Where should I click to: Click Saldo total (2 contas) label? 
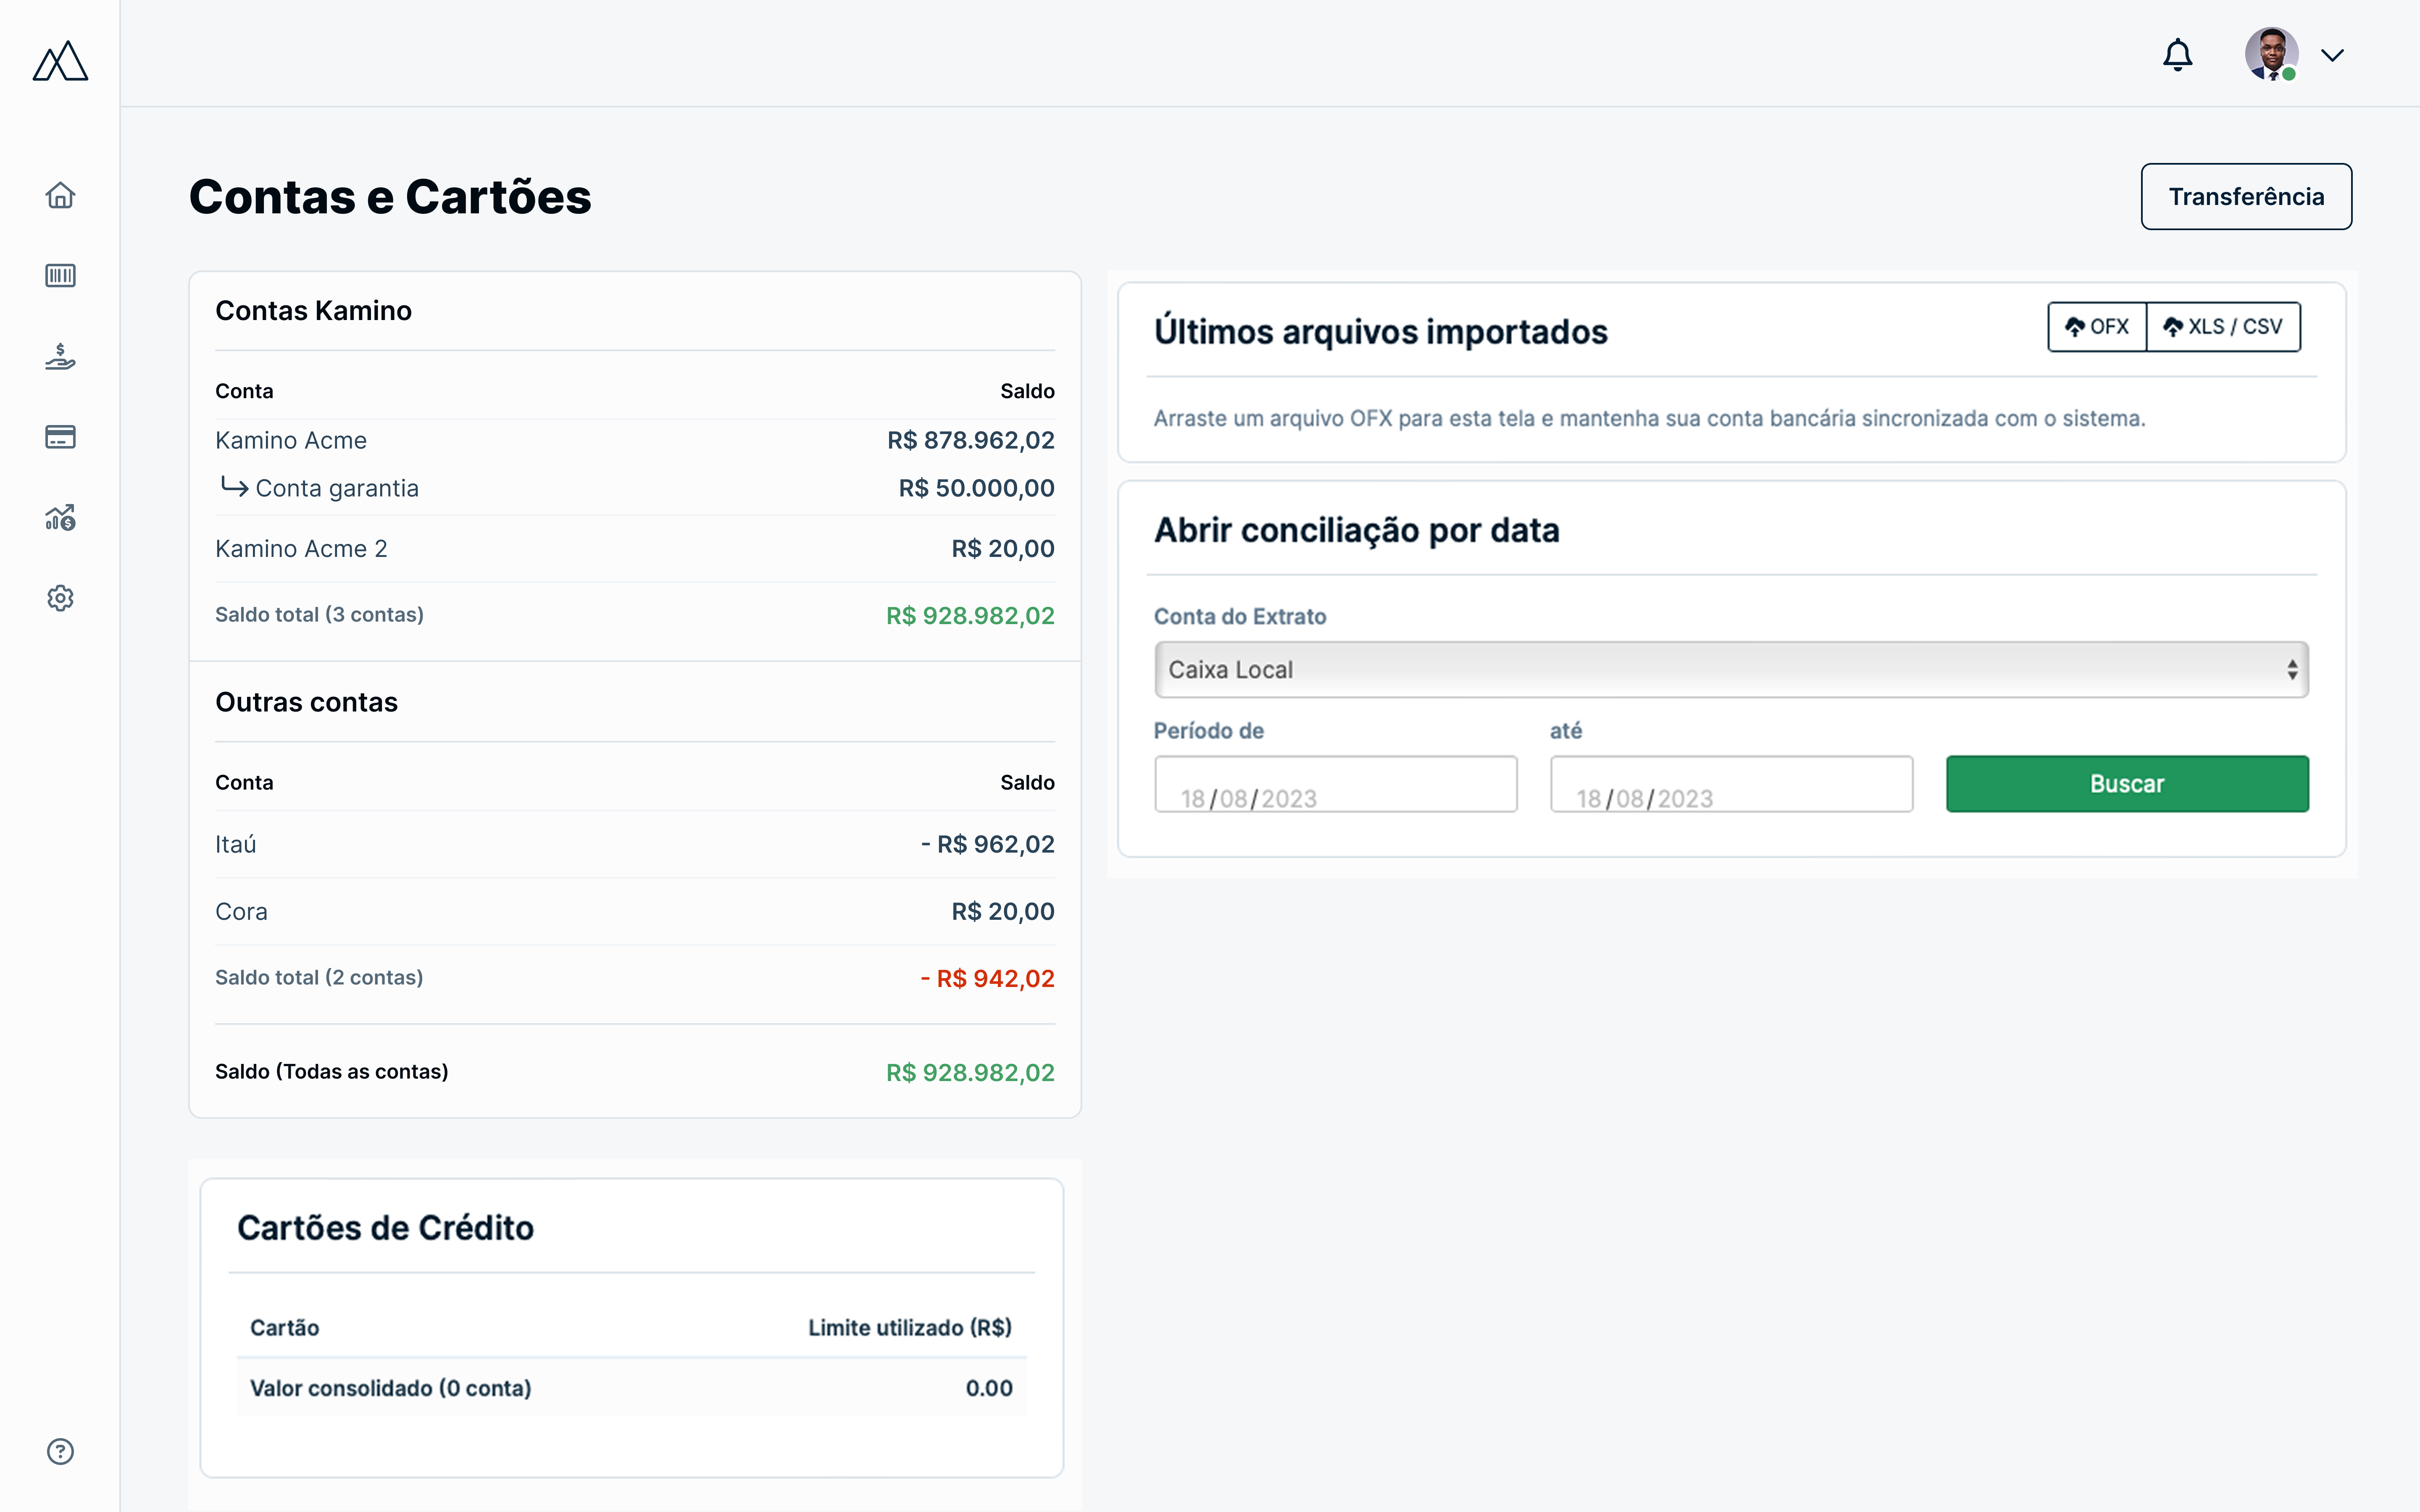tap(319, 978)
